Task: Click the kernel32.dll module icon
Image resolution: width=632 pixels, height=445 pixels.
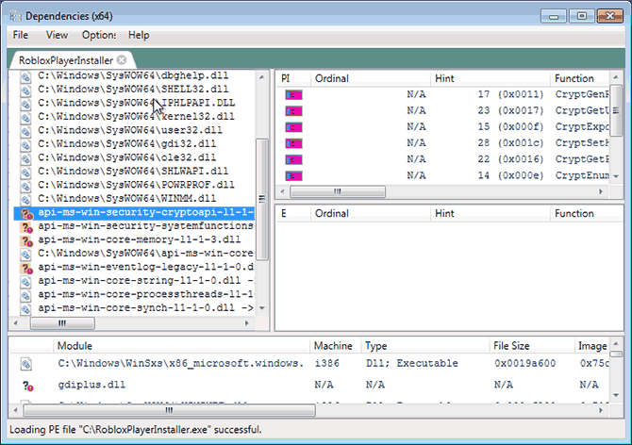Action: (x=25, y=118)
